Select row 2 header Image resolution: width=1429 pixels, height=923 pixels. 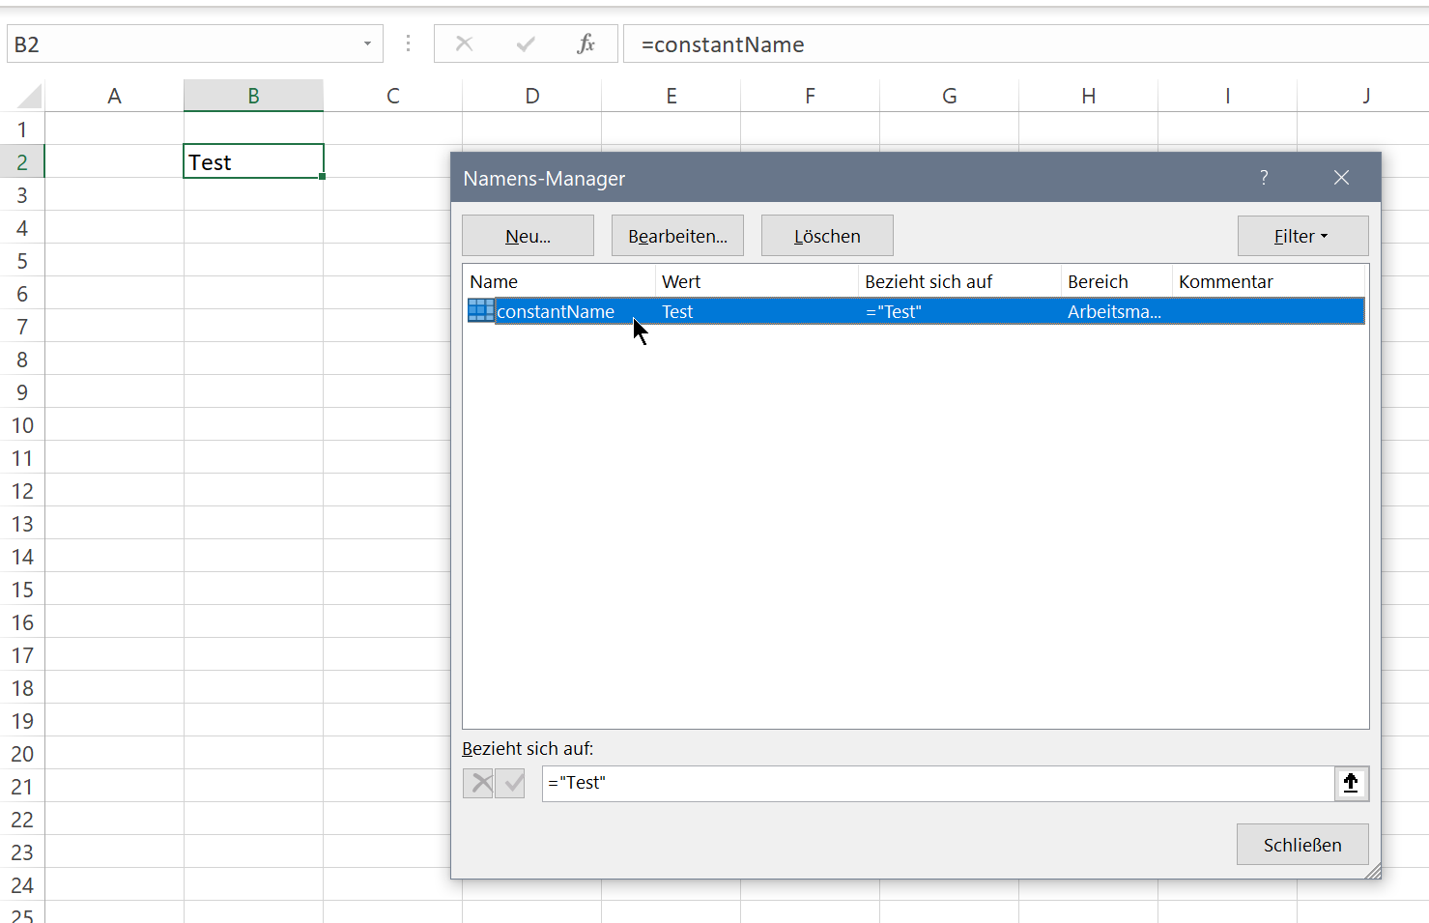[x=22, y=161]
